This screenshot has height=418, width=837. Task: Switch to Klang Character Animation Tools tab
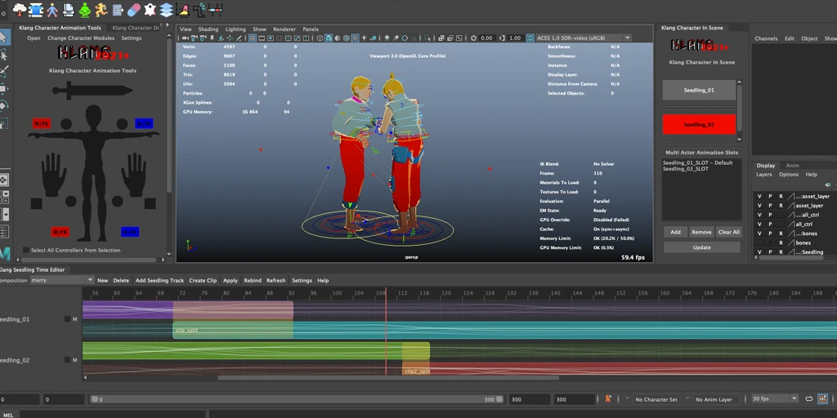pos(60,28)
